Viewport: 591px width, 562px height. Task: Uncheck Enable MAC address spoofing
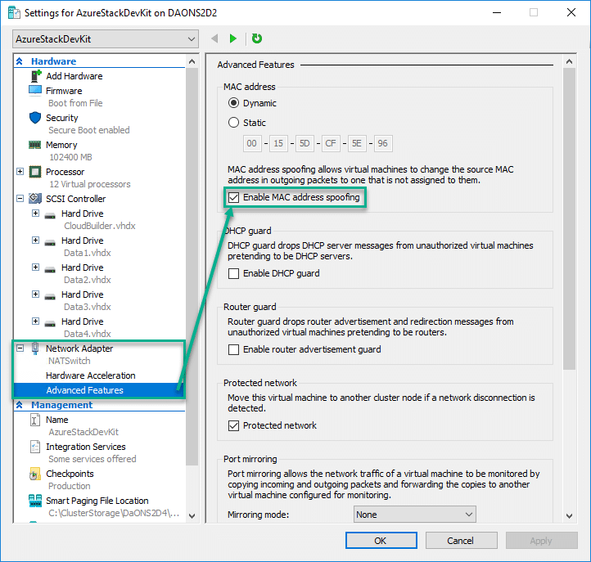[233, 197]
